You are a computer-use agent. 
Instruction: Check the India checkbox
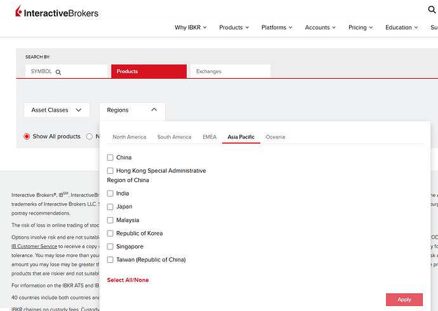point(110,194)
